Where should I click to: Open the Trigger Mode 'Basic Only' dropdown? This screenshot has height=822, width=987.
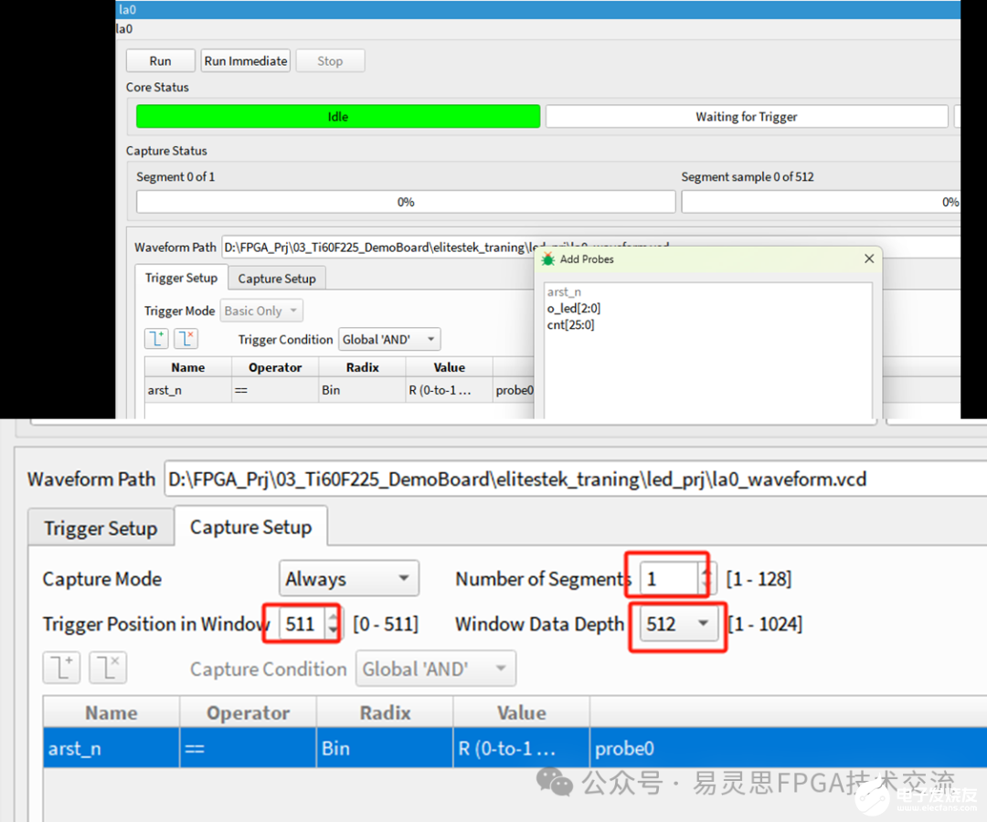(x=261, y=311)
